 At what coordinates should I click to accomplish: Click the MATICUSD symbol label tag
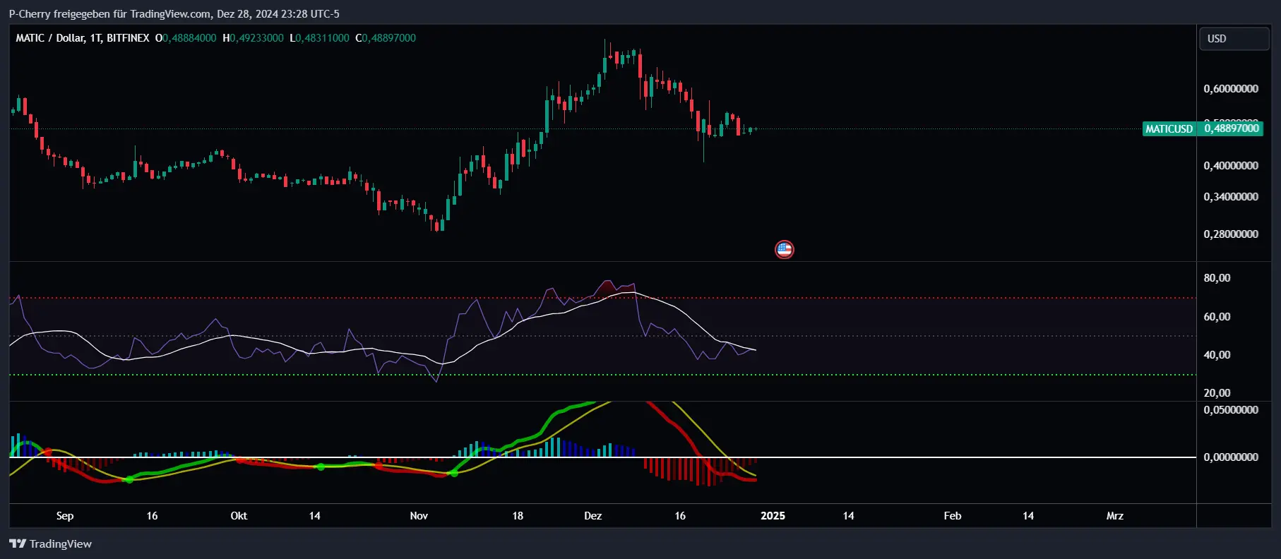1169,128
